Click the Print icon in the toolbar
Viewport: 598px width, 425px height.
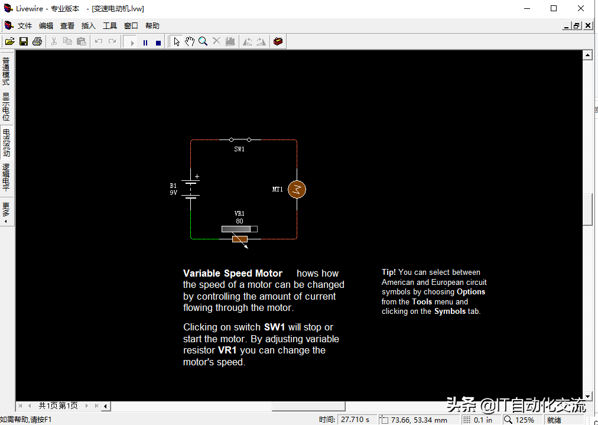point(37,41)
